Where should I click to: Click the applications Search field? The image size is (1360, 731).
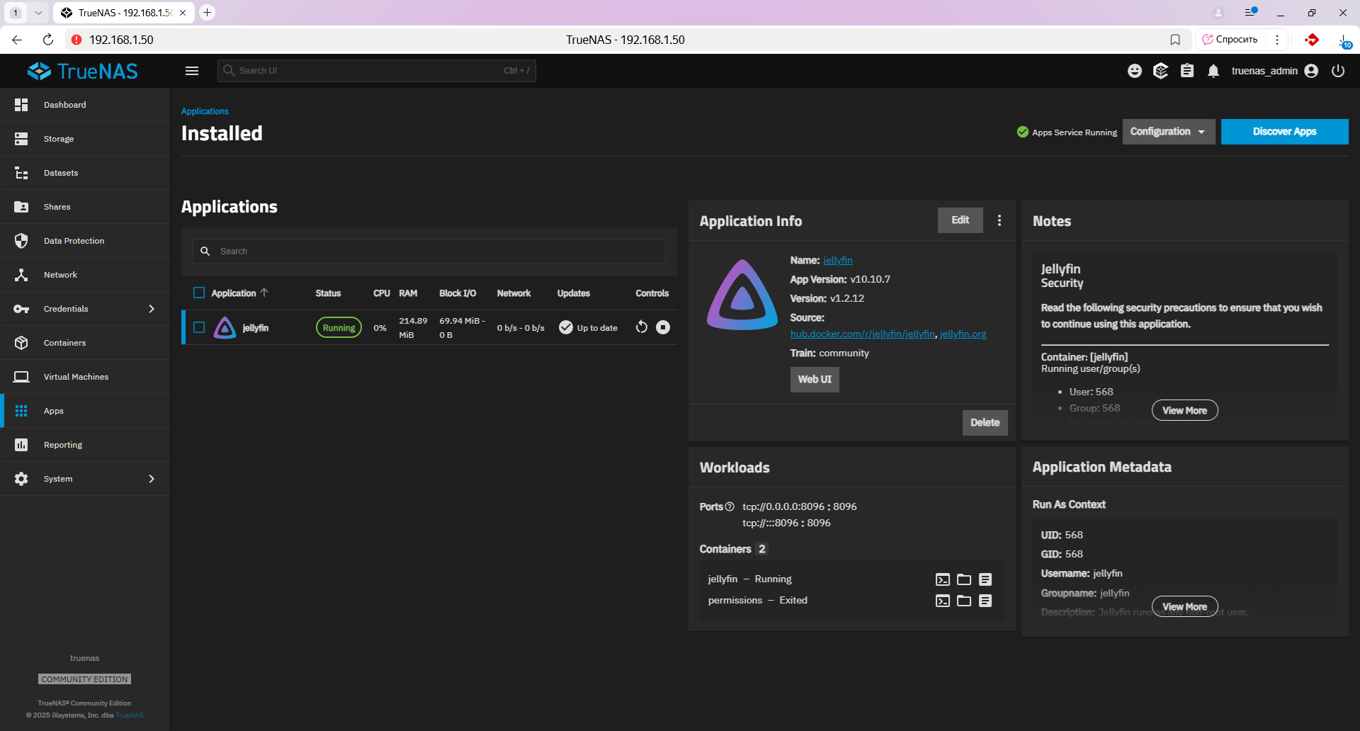(x=439, y=251)
